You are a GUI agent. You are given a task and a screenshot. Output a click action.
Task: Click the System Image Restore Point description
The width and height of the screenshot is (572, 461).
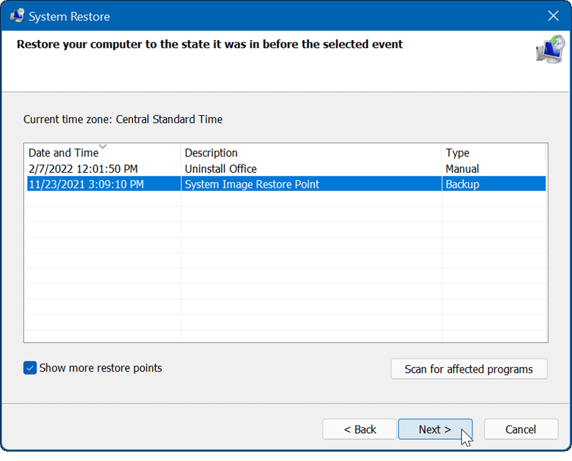tap(252, 184)
